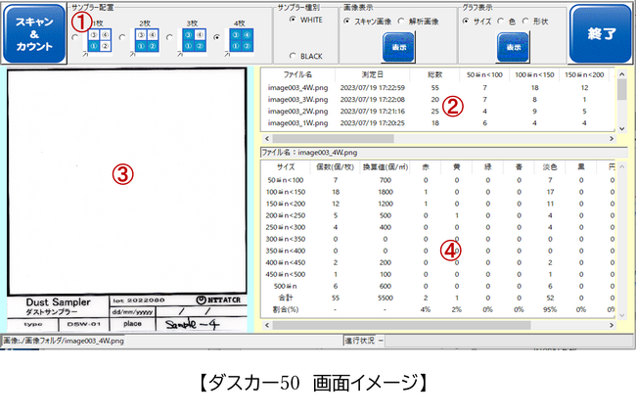Choose BLACK sampler type
The image size is (636, 415).
[x=292, y=56]
